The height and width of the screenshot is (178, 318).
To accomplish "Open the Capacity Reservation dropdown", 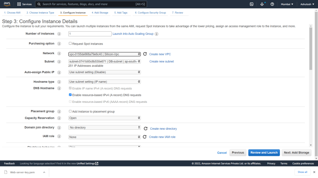I will coord(105,118).
